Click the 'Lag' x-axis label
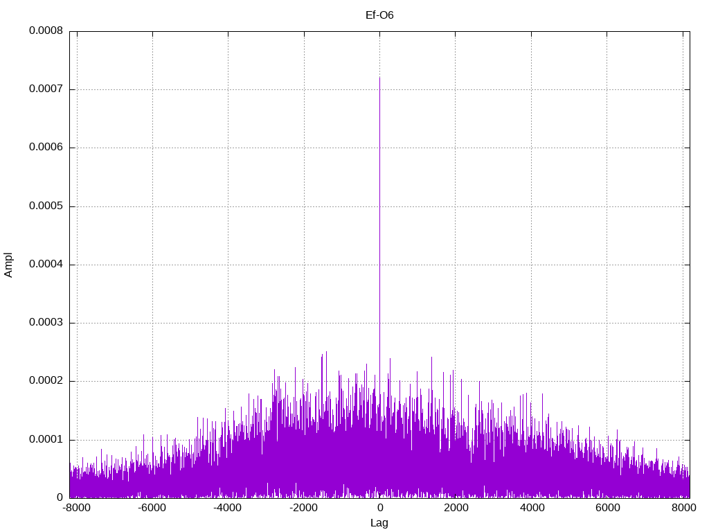Screen dimensions: 709x532 379,523
